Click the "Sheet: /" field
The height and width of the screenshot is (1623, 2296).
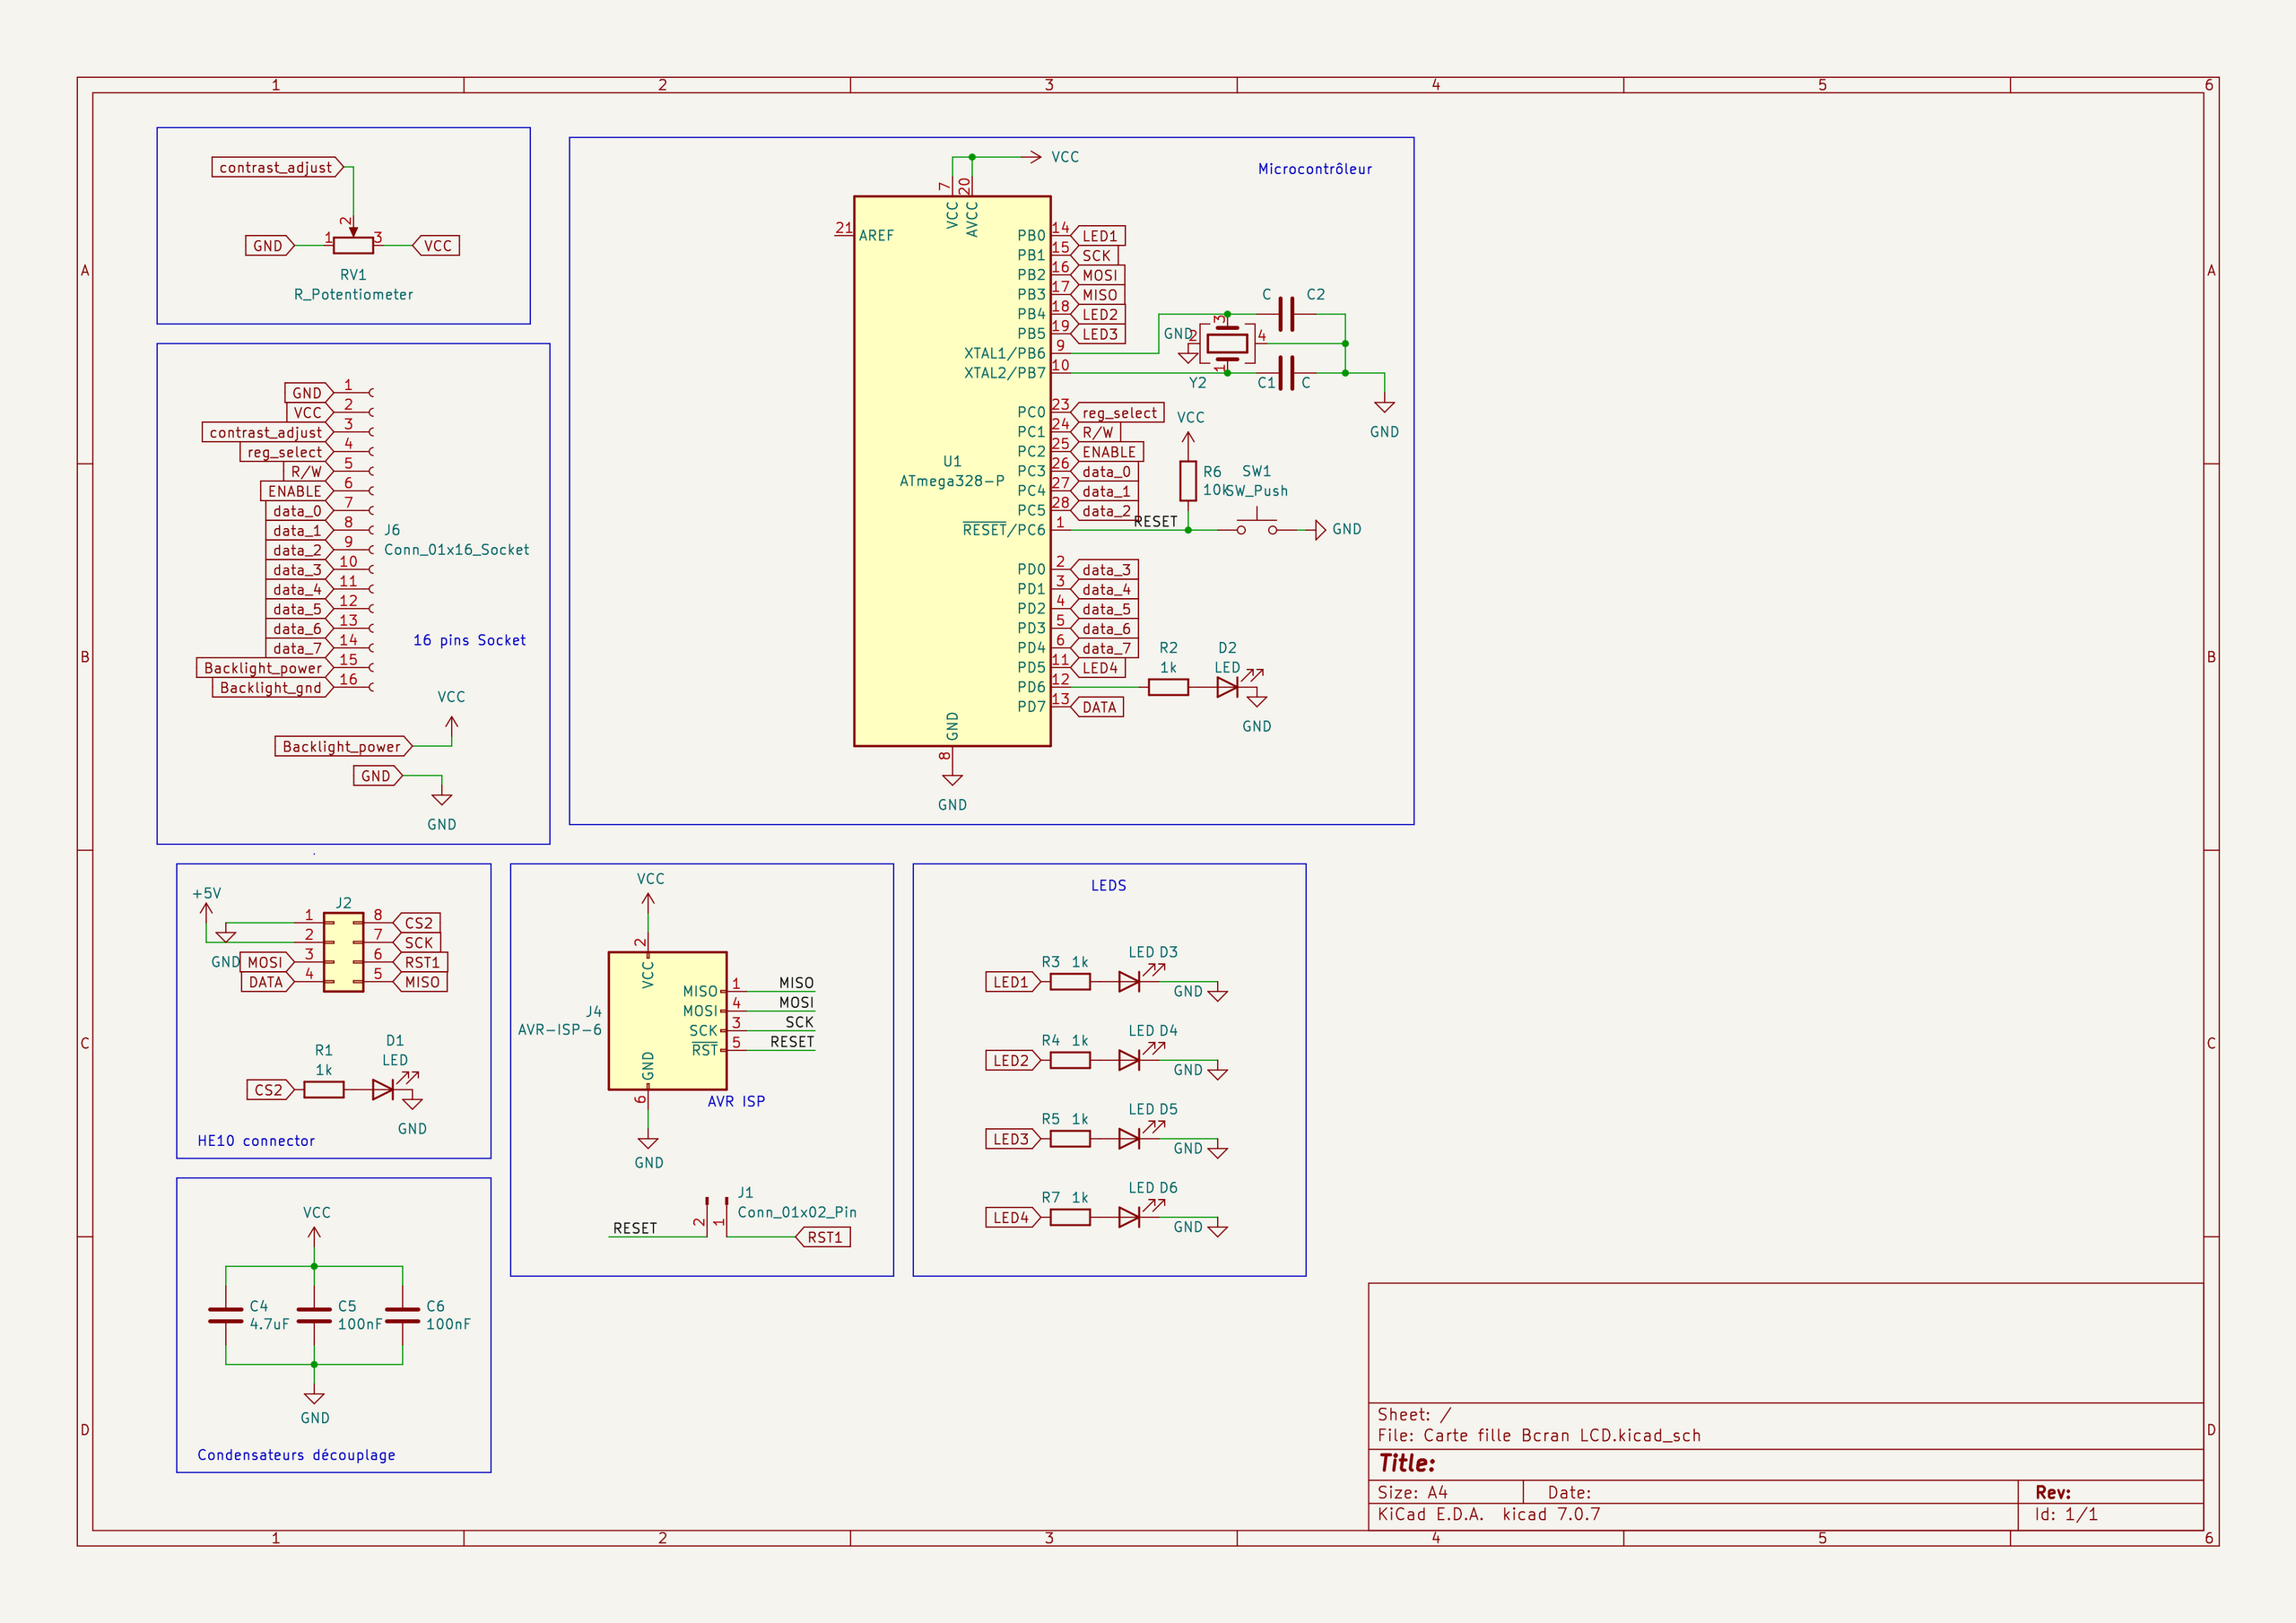click(1414, 1414)
